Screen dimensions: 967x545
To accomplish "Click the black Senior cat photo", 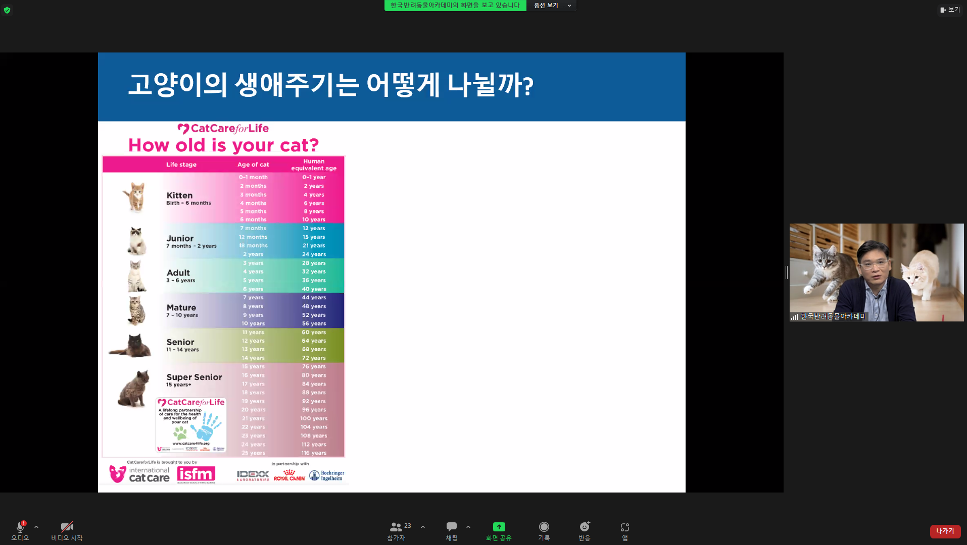I will (x=130, y=345).
